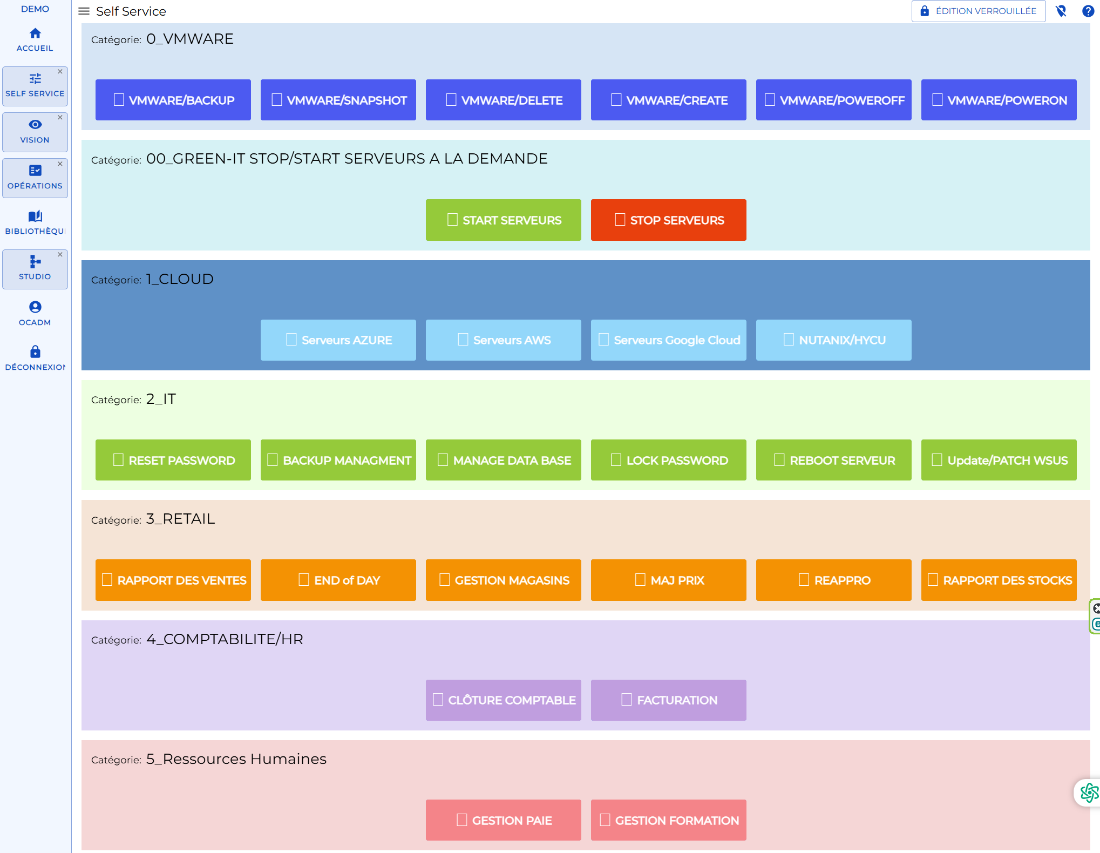Open GESTION PAIE

[x=504, y=821]
